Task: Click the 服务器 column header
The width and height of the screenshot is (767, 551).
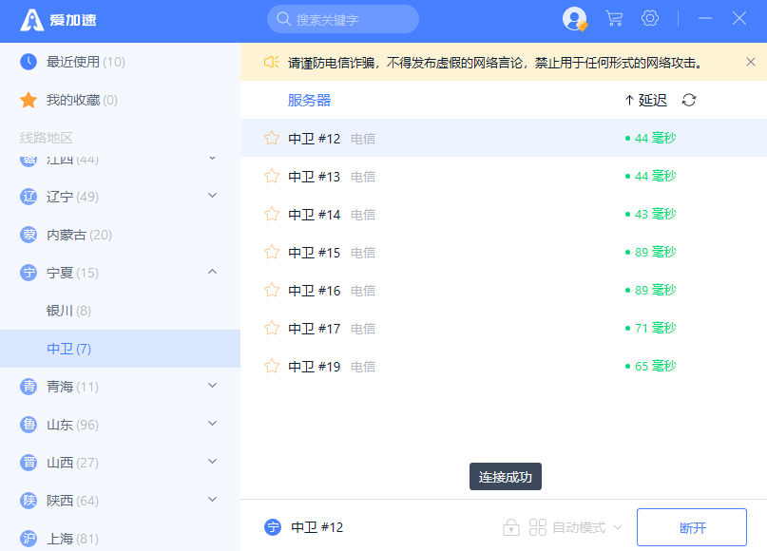Action: (x=309, y=101)
